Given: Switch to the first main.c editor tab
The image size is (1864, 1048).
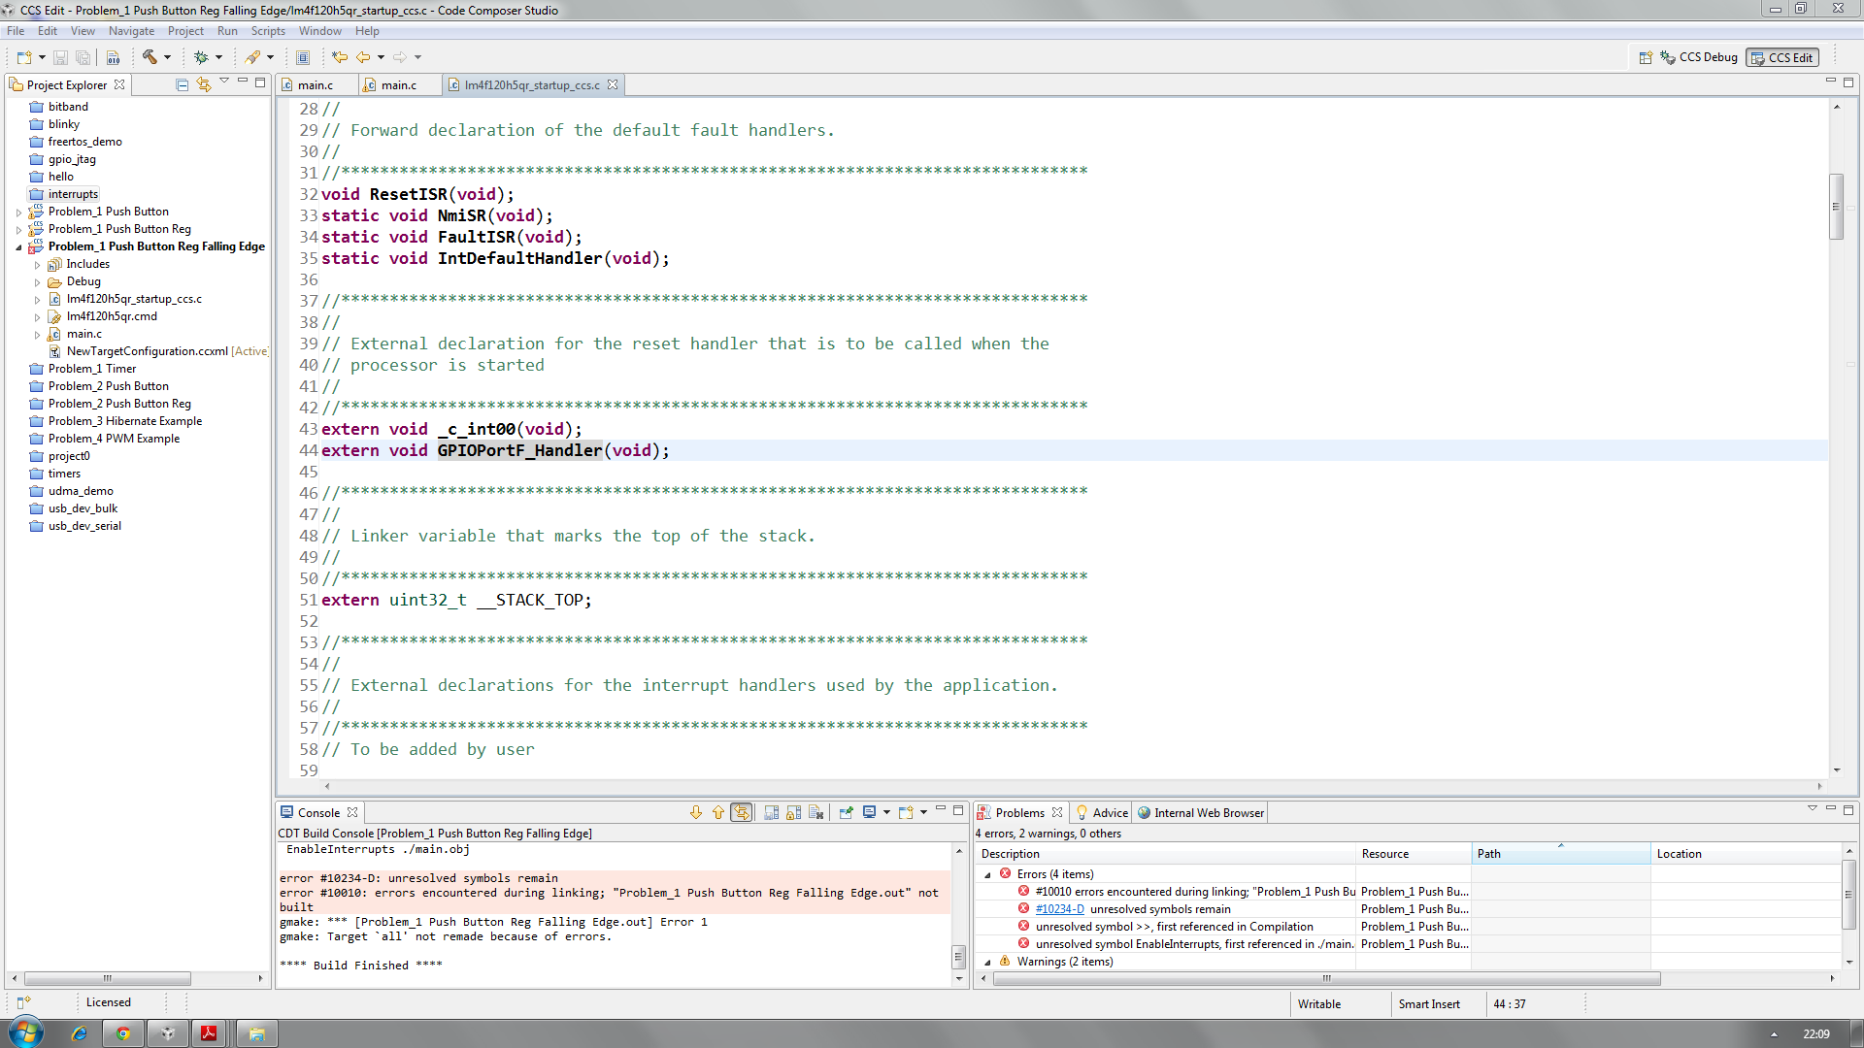Looking at the screenshot, I should pos(315,85).
